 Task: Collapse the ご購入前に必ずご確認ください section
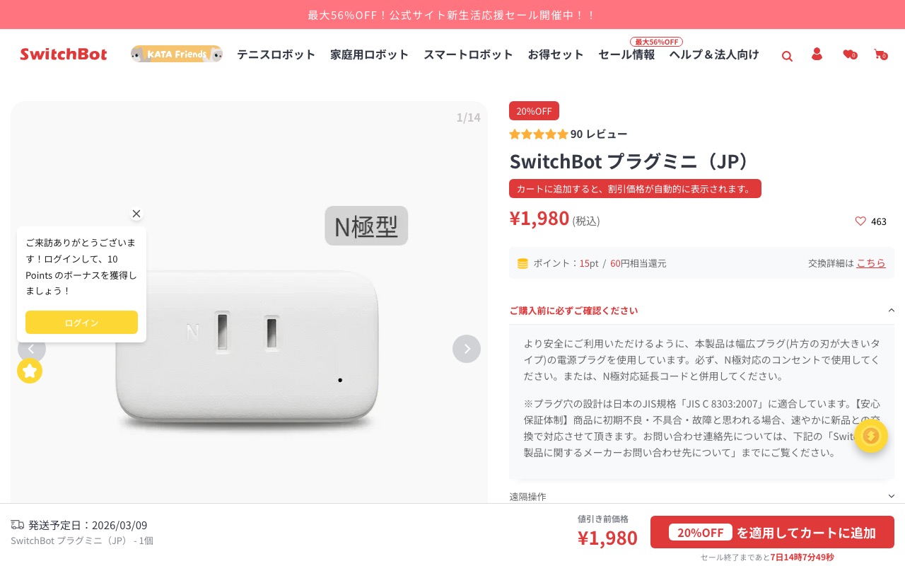[x=891, y=310]
